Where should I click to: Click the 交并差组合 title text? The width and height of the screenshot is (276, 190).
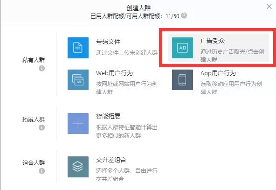point(111,160)
